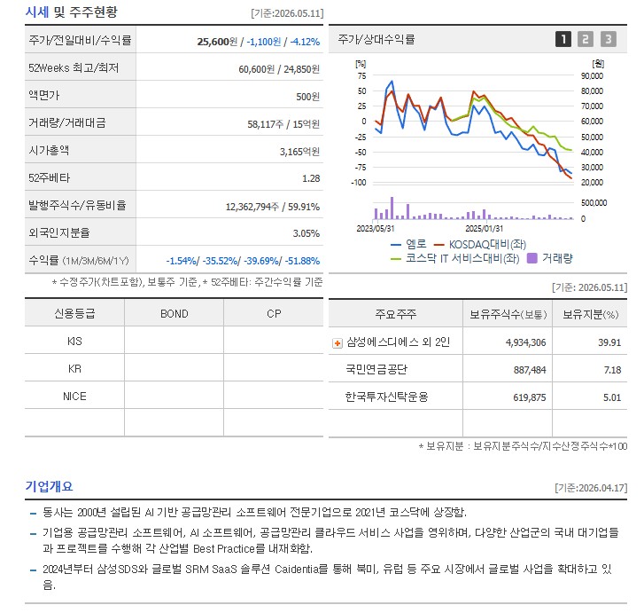The height and width of the screenshot is (613, 644).
Task: Click the 500원 par value
Action: point(307,97)
